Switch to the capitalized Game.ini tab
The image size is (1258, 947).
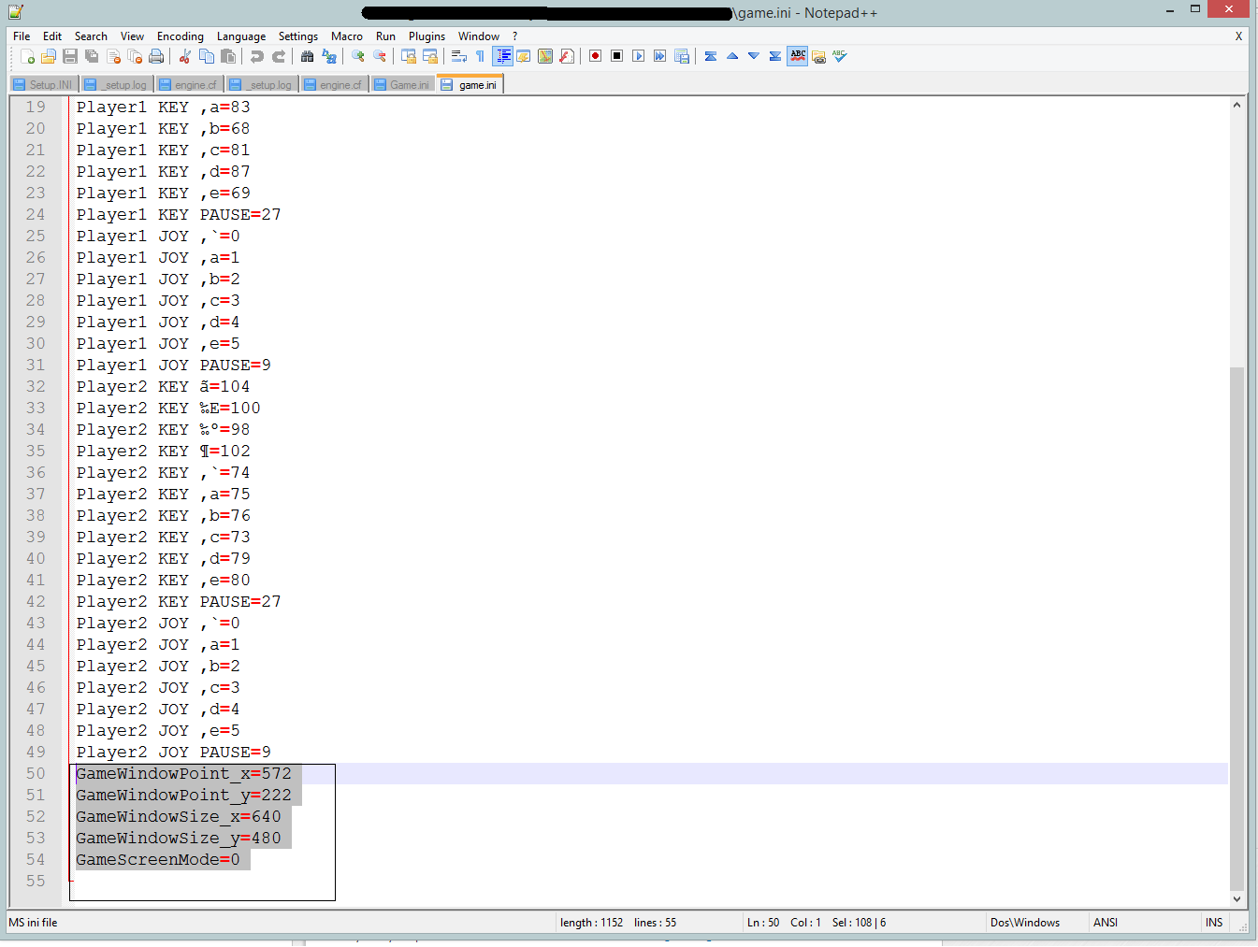point(403,84)
